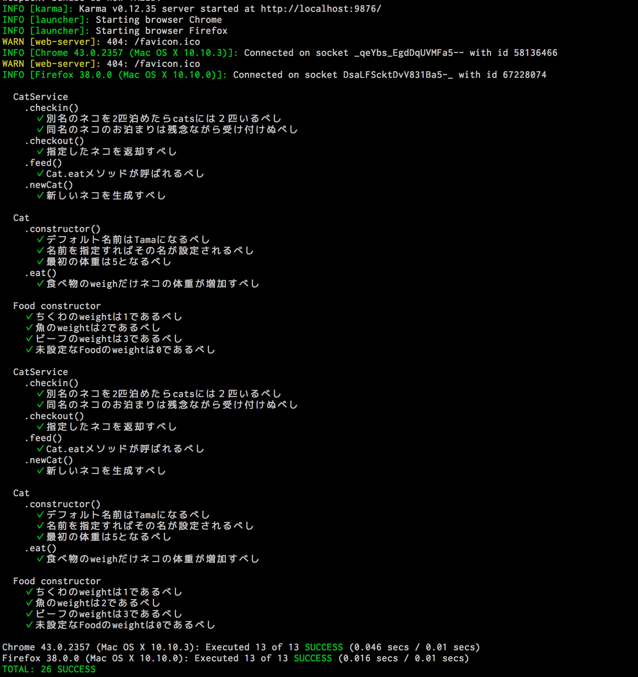Click the second run's 'Food constructor' heading
The height and width of the screenshot is (677, 638).
57,581
